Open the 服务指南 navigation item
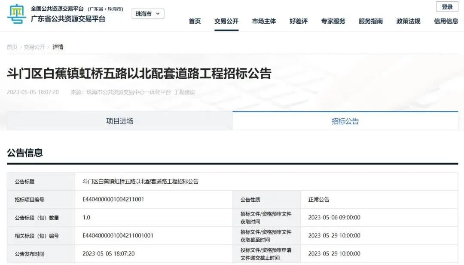 coord(371,21)
